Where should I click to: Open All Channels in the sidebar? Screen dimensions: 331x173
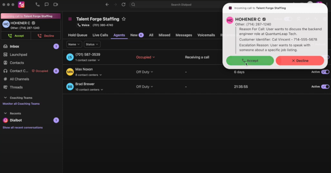coord(19,79)
